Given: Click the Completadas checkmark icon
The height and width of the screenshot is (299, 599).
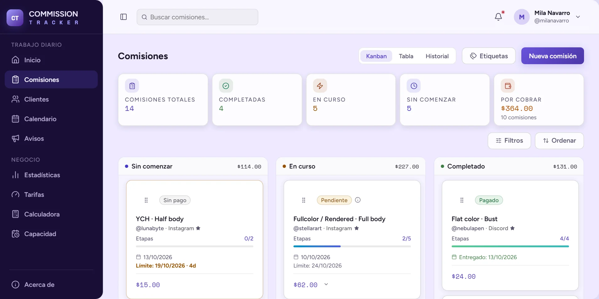Looking at the screenshot, I should pyautogui.click(x=226, y=86).
